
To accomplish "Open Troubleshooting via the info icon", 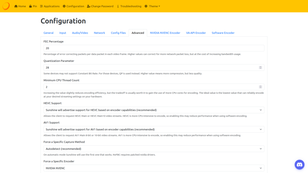I will coord(118,6).
